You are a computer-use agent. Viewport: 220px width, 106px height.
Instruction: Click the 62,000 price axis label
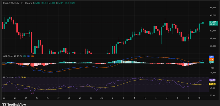[213, 38]
